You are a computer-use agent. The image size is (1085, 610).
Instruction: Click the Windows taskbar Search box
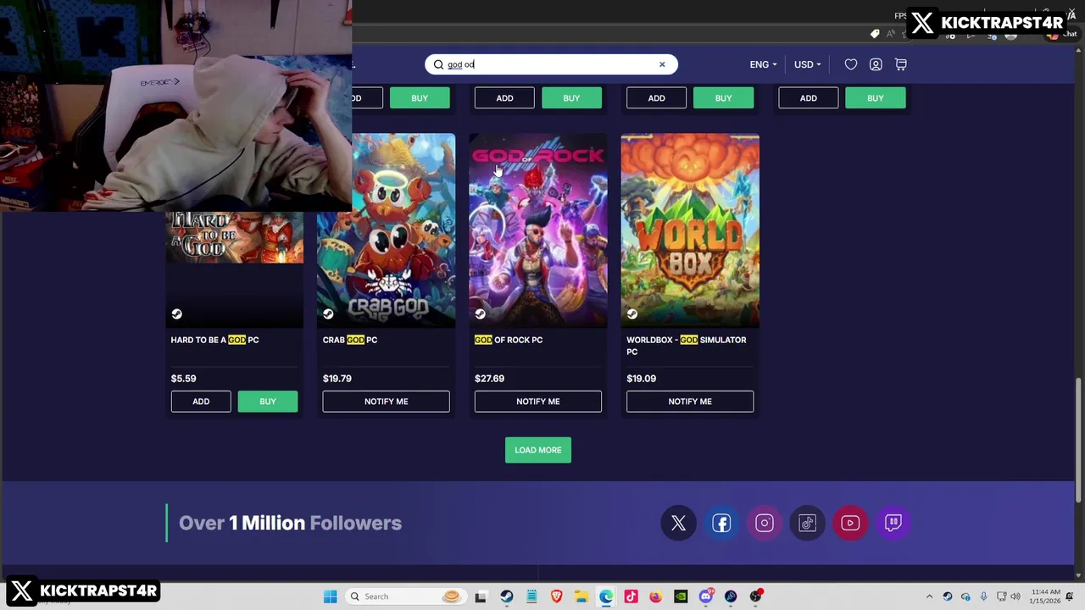(405, 596)
